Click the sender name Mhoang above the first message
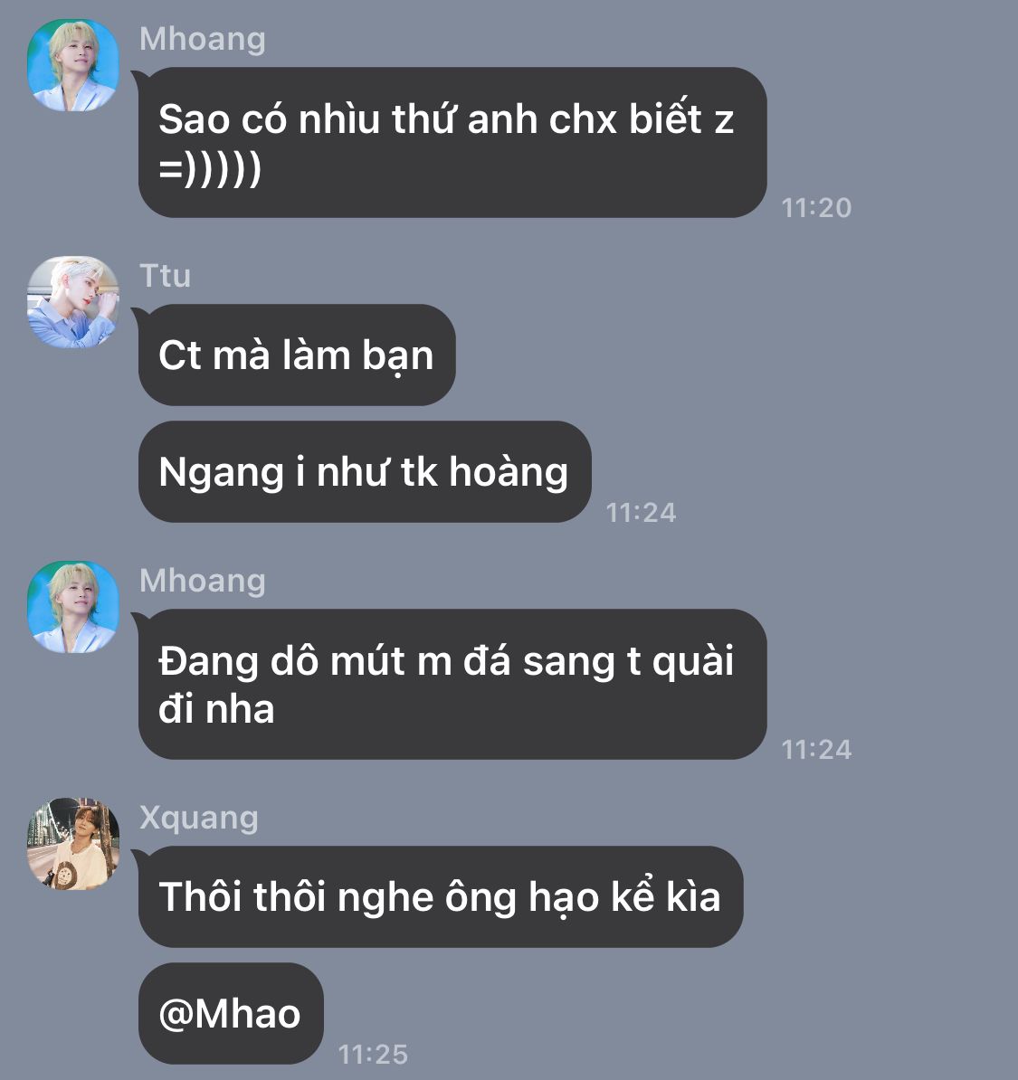This screenshot has width=1018, height=1080. [x=202, y=39]
